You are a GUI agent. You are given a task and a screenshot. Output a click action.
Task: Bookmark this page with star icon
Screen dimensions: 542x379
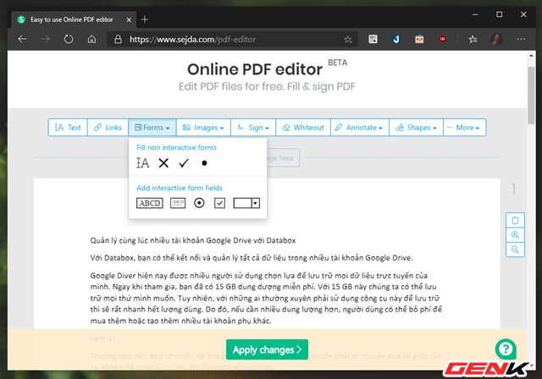(348, 40)
